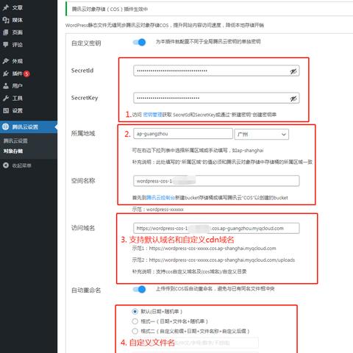Click the plug icon beside 插件
The image size is (353, 353).
pyautogui.click(x=6, y=74)
